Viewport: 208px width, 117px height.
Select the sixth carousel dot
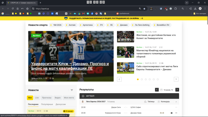click(x=158, y=79)
